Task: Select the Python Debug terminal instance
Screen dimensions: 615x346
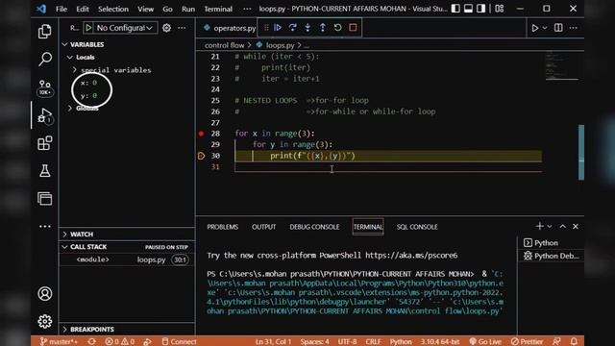Action: click(x=551, y=256)
